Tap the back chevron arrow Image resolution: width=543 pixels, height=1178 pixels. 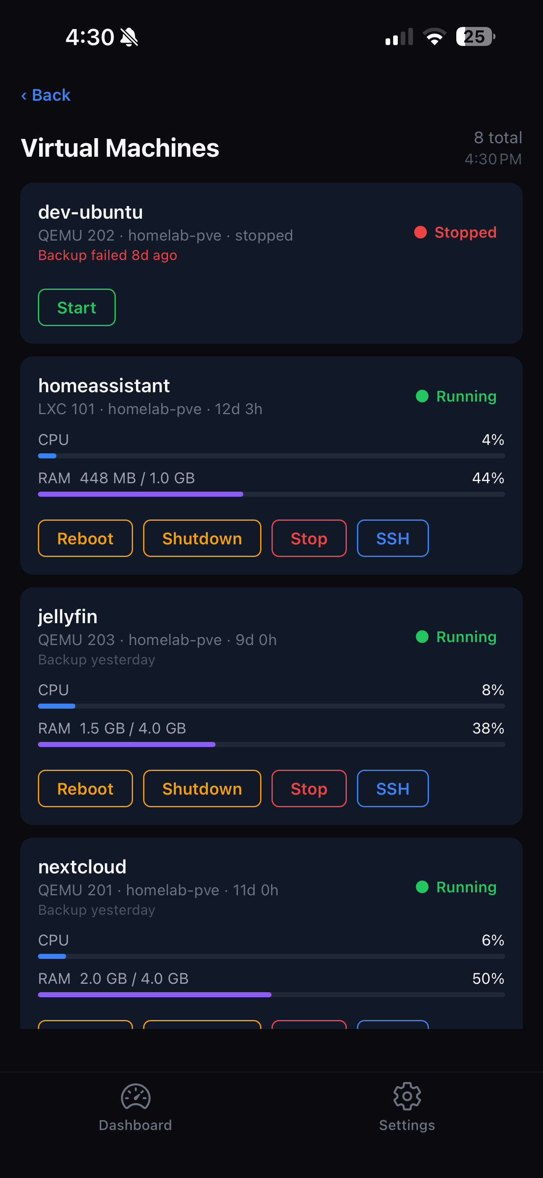pyautogui.click(x=24, y=96)
